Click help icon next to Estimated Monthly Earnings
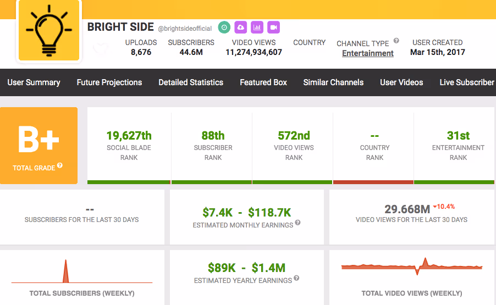The width and height of the screenshot is (496, 305). (x=297, y=223)
